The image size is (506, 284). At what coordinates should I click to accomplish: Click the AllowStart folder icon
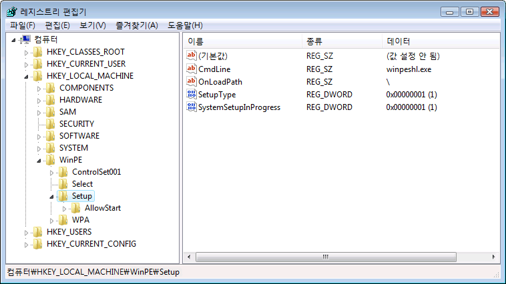(x=76, y=208)
